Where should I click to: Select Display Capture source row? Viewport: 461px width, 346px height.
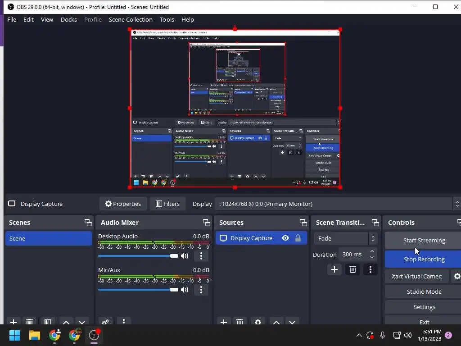(x=261, y=238)
